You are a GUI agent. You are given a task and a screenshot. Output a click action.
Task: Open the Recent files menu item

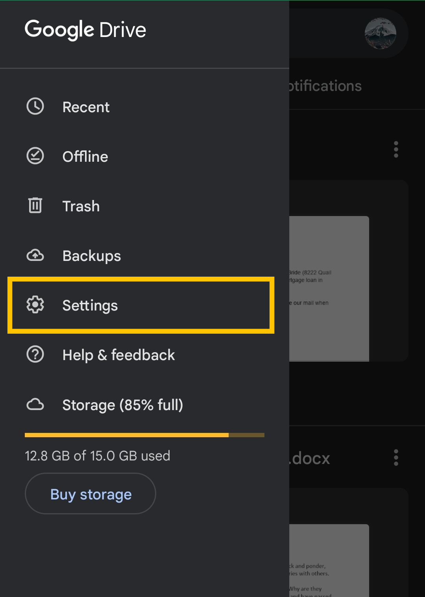86,107
